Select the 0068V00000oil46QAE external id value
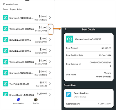The image size is (116, 110). click(x=101, y=64)
